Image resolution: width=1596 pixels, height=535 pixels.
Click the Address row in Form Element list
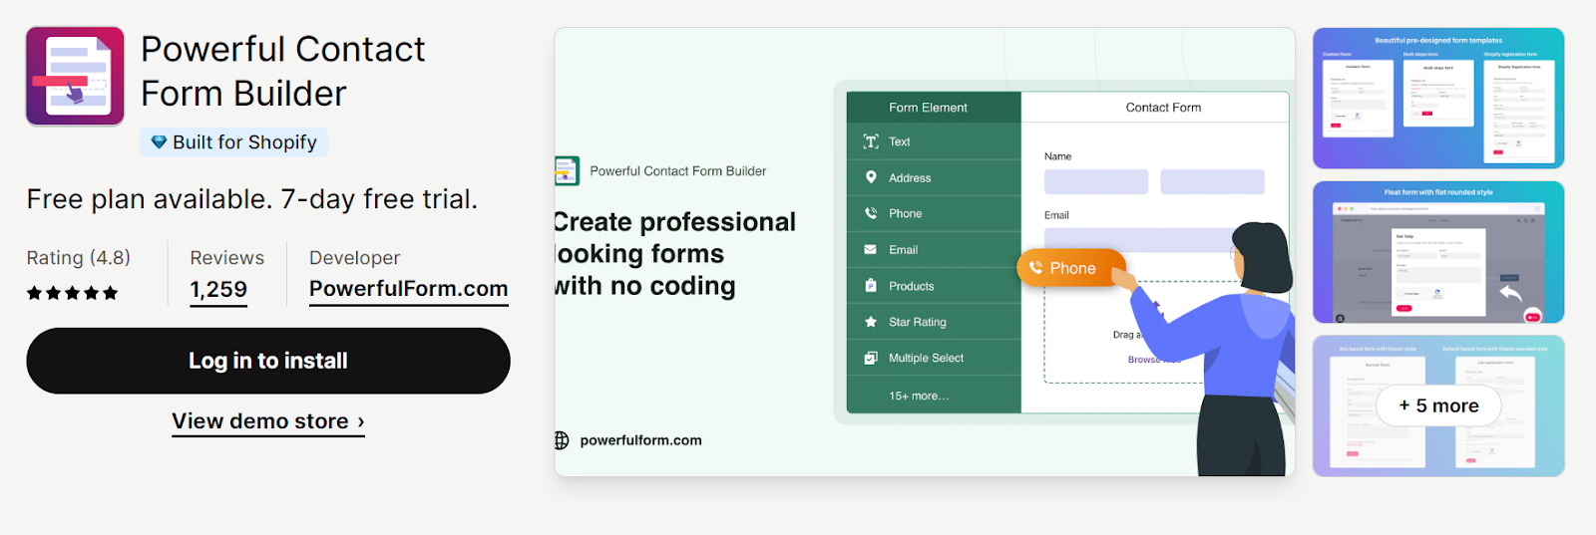point(934,177)
